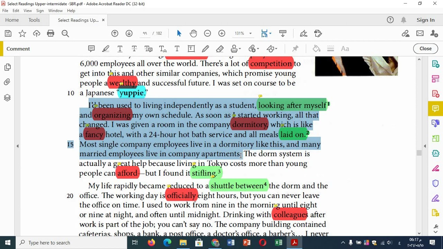Zoom in with the plus button

(x=222, y=33)
